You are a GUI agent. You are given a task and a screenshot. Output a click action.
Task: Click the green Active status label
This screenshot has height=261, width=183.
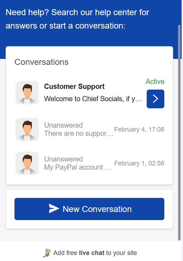coord(155,81)
